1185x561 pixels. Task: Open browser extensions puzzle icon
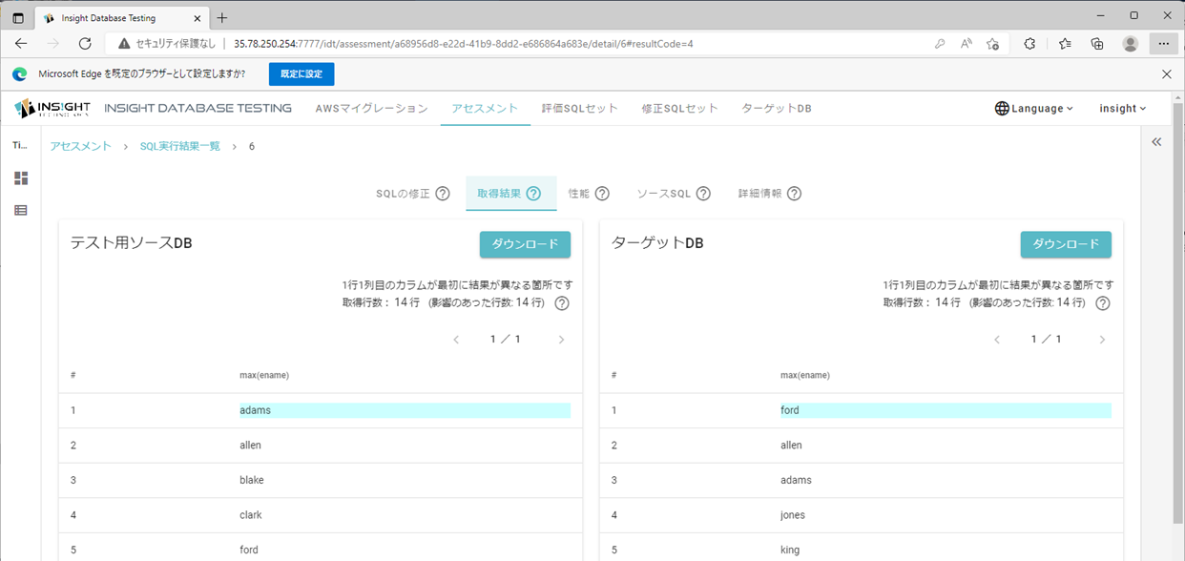[x=1029, y=44]
